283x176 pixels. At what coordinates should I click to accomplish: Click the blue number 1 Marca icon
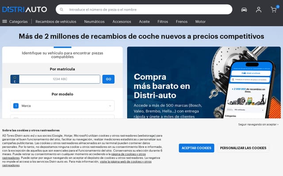point(16,106)
